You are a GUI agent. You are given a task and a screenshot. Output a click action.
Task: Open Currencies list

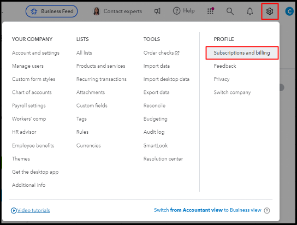pyautogui.click(x=88, y=145)
